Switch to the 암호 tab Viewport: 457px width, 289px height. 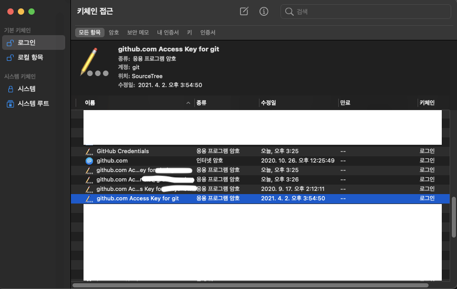113,33
